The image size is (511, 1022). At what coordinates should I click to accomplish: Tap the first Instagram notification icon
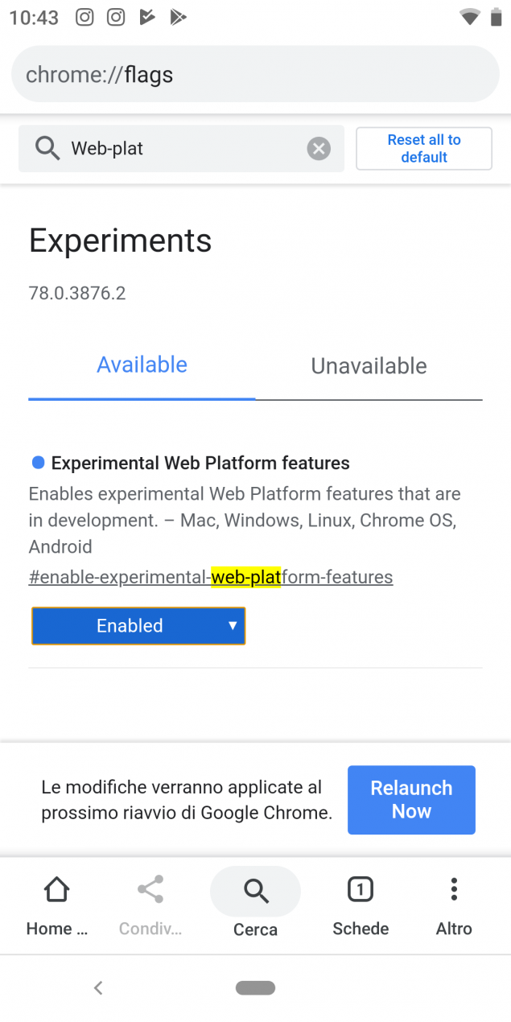tap(84, 17)
